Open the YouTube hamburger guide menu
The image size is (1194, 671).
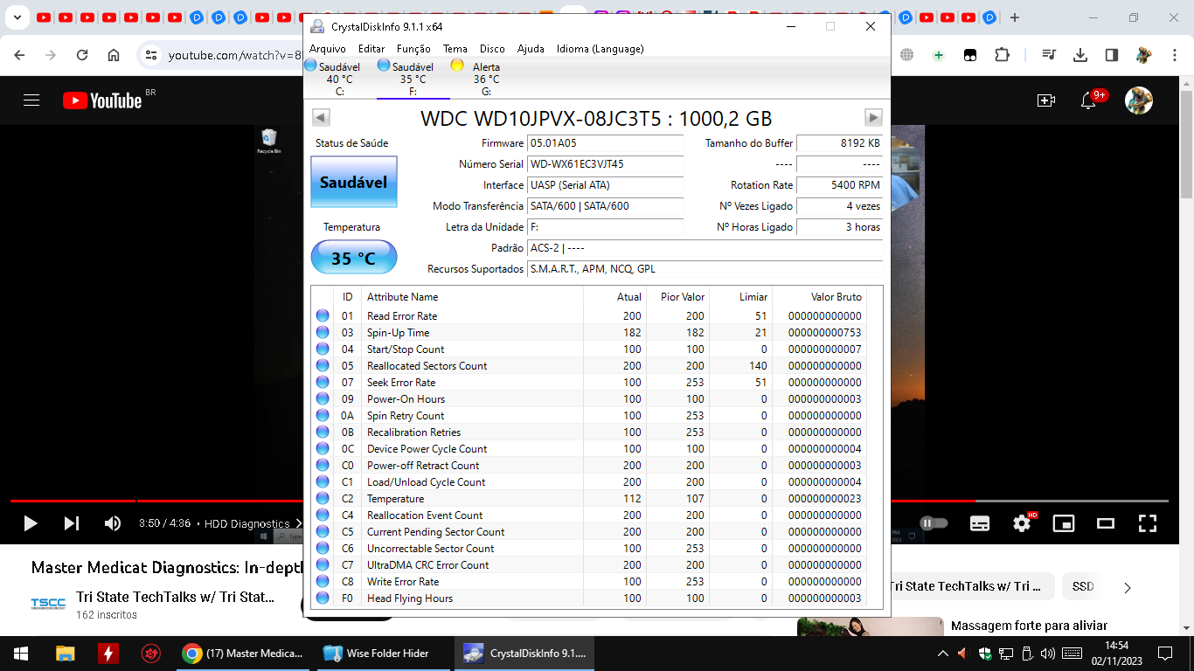pyautogui.click(x=31, y=100)
